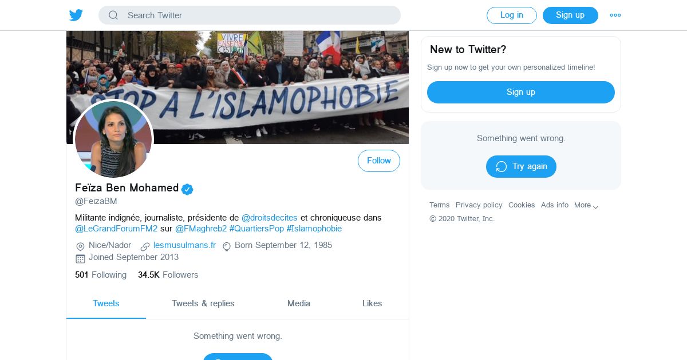Click Sign up in New to Twitter box
Viewport: 687px width, 360px height.
pos(520,92)
